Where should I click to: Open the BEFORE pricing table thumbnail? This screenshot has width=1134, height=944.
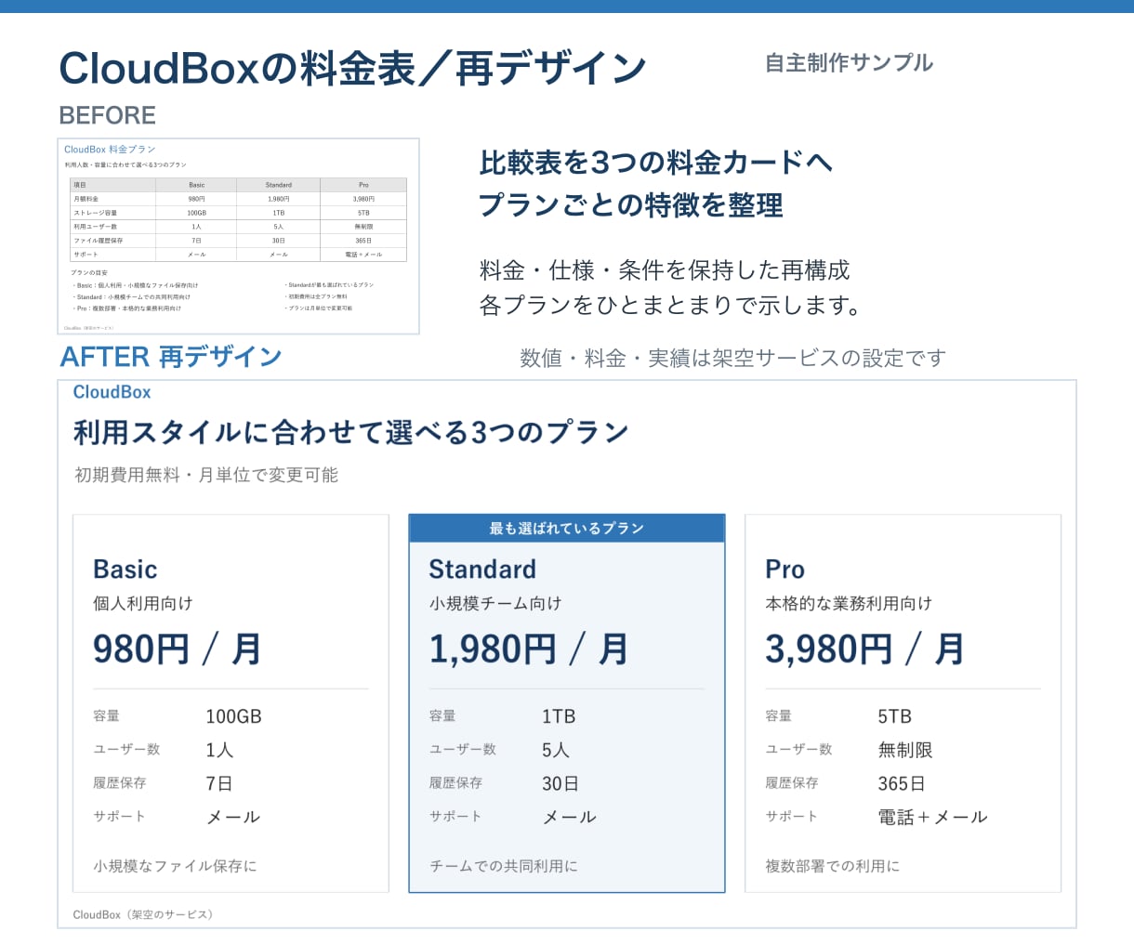coord(239,236)
